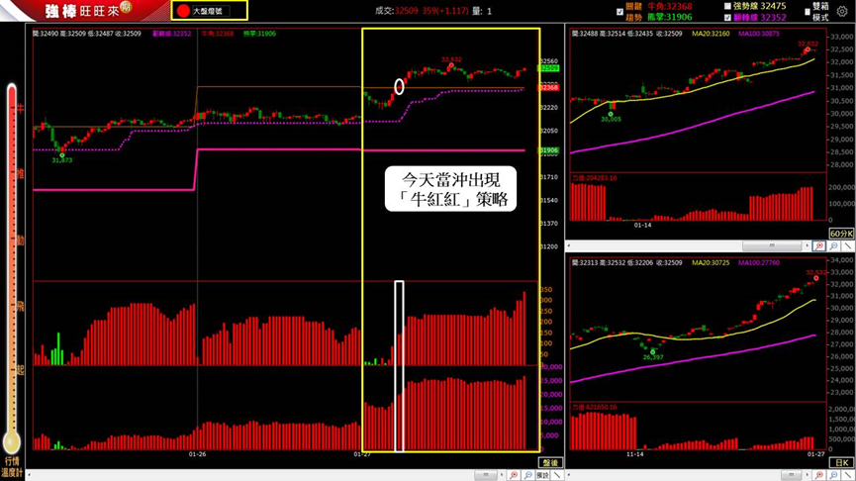Click red 32368 price tag on main axis

(548, 87)
